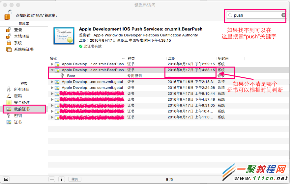Clear the "push" search text
This screenshot has height=184, width=290.
pos(283,15)
